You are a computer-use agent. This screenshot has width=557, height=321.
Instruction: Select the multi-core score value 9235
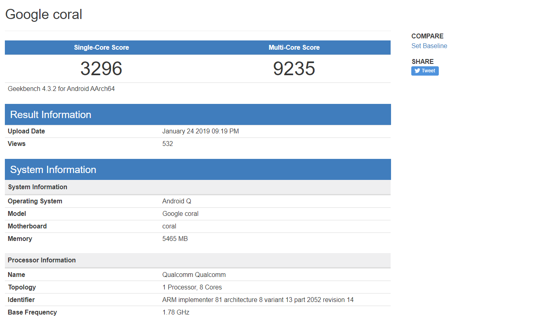(294, 68)
